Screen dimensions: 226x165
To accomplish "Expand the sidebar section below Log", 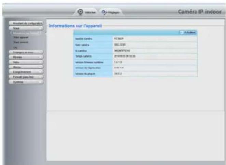I will (x=26, y=52).
